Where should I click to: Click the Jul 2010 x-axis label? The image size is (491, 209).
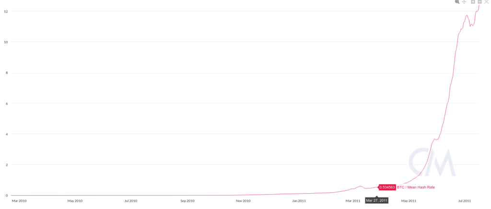[x=131, y=200]
